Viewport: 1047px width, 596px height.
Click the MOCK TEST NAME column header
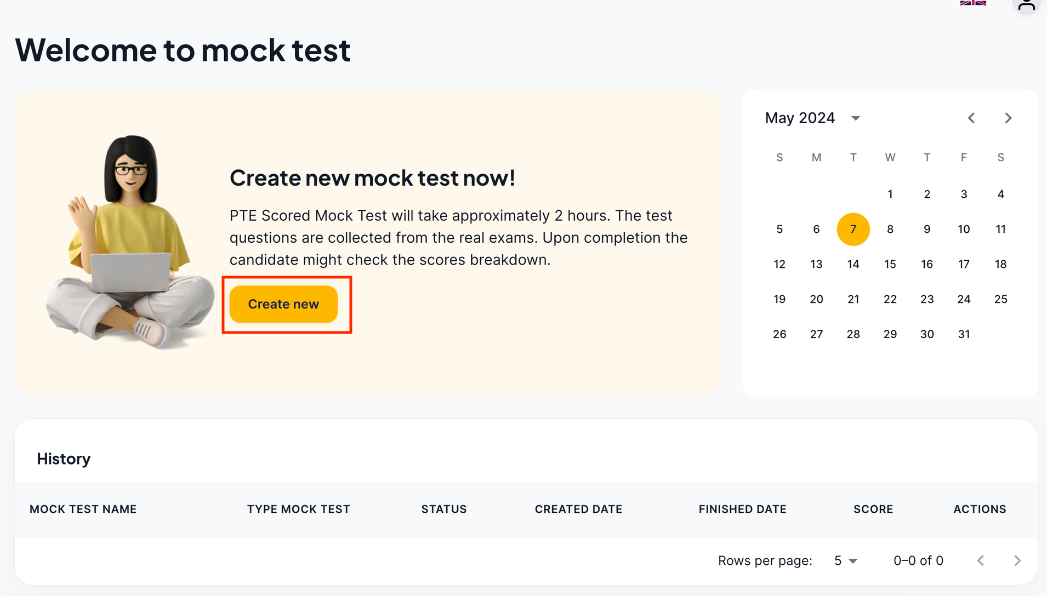point(83,509)
